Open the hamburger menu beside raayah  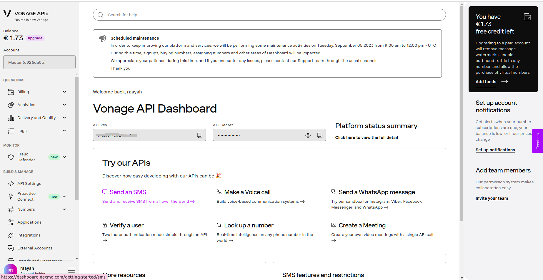click(71, 270)
